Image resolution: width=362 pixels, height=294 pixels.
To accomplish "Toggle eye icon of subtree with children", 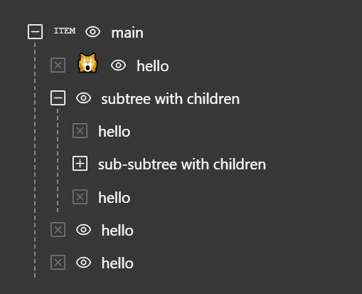I will 83,98.
